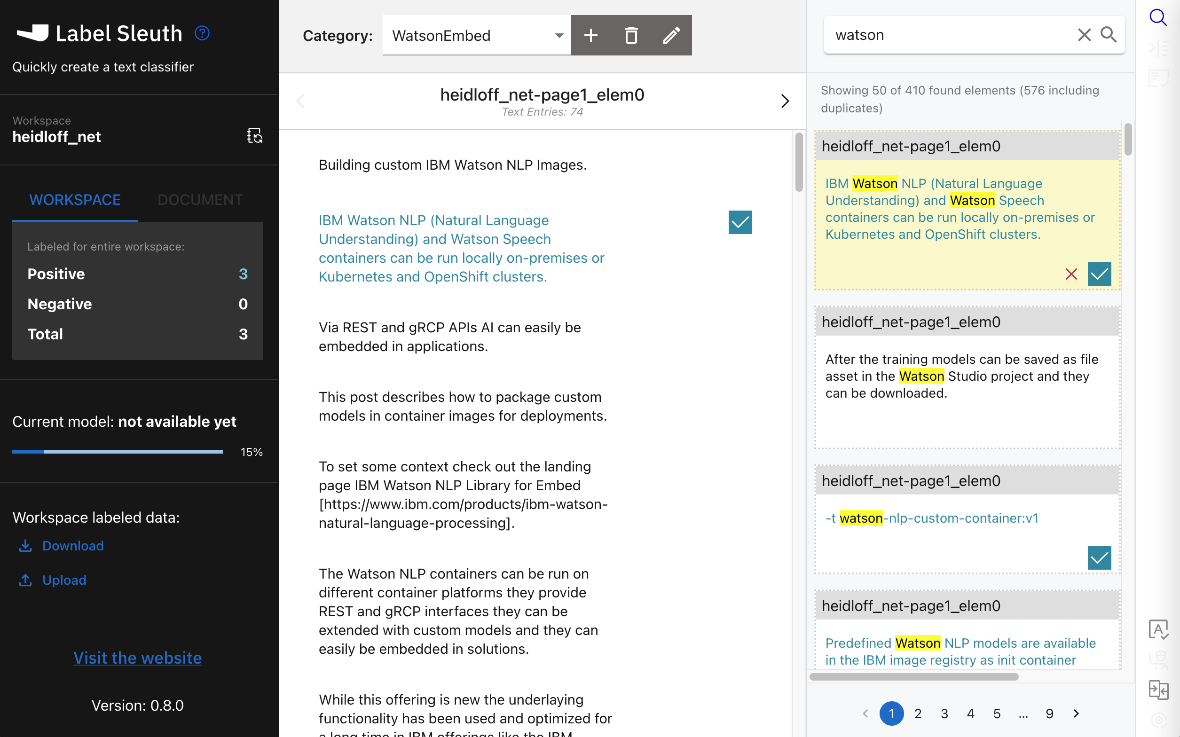Mark first search result negative with red X

click(x=1071, y=274)
